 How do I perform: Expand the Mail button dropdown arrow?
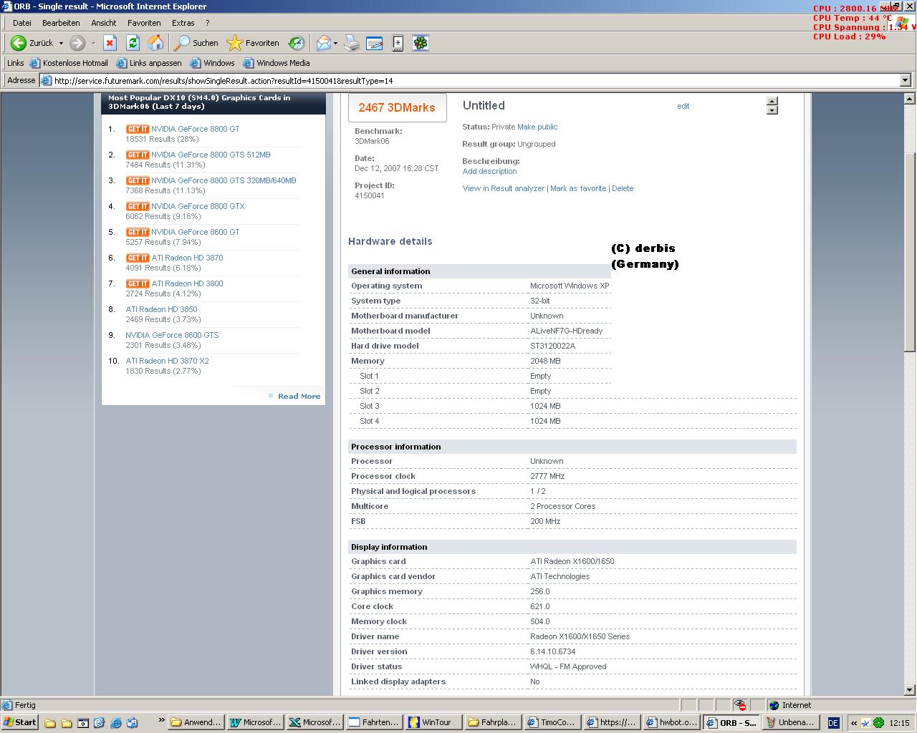(x=335, y=43)
